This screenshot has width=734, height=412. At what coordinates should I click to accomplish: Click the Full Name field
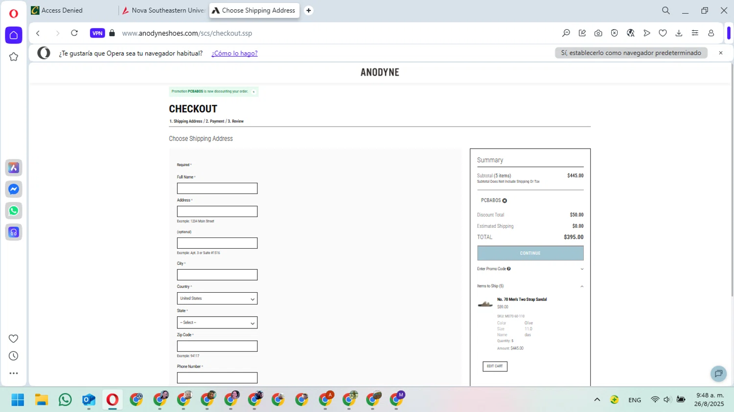217,188
